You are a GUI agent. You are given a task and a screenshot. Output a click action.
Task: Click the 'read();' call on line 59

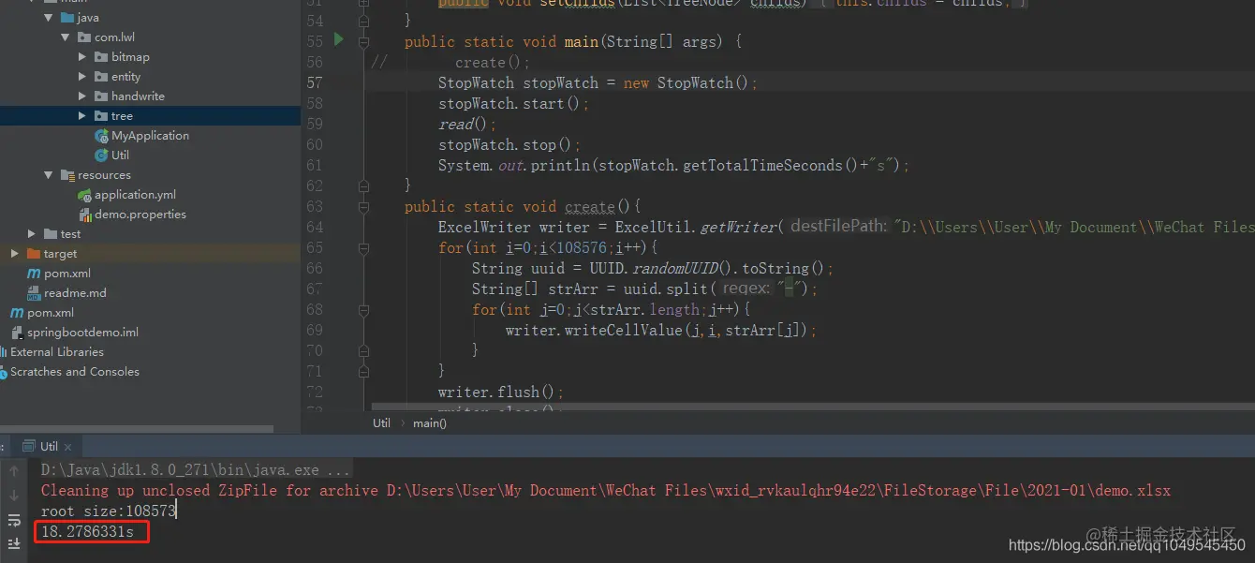[466, 124]
